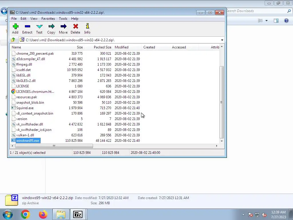The width and height of the screenshot is (293, 220).
Task: Open the Action Center flag tray icon
Action: 250,215
